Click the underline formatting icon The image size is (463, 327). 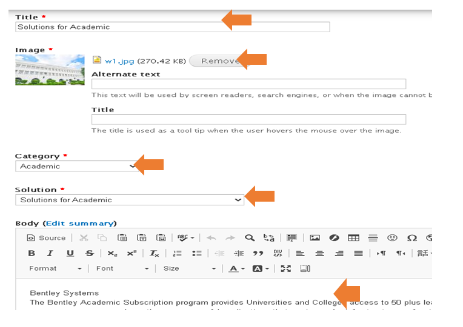[x=70, y=254]
